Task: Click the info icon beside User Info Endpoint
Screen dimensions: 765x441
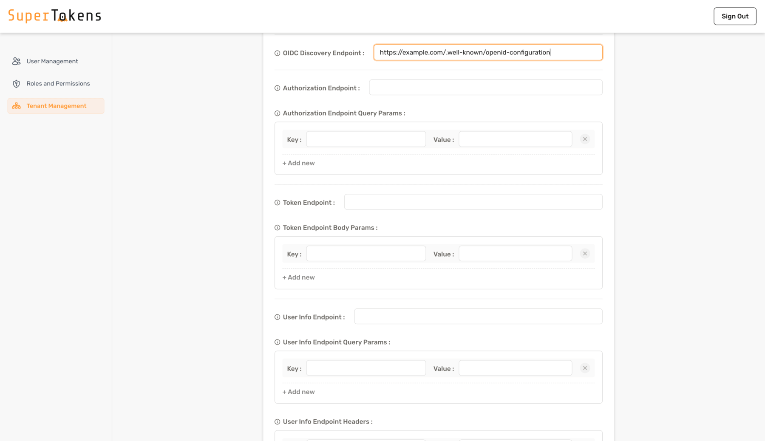Action: (277, 317)
